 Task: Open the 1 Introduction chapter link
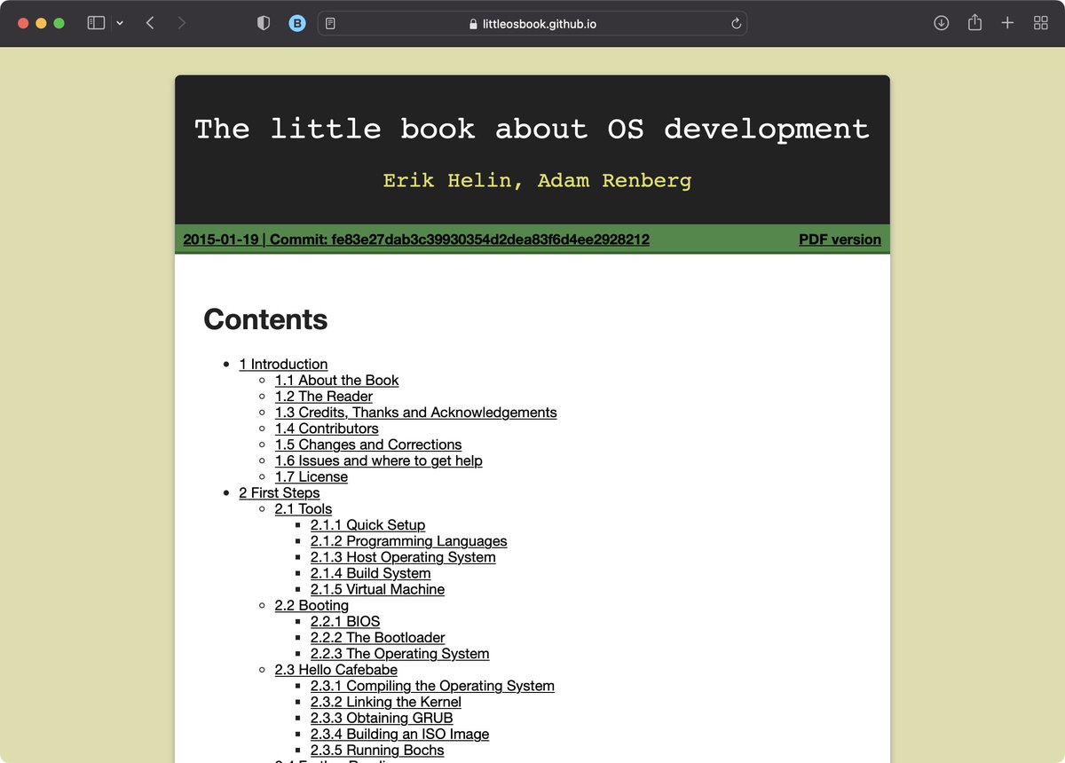[283, 364]
